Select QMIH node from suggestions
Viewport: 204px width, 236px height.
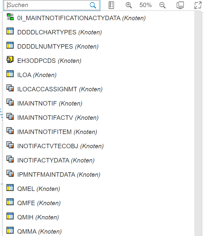(38, 217)
